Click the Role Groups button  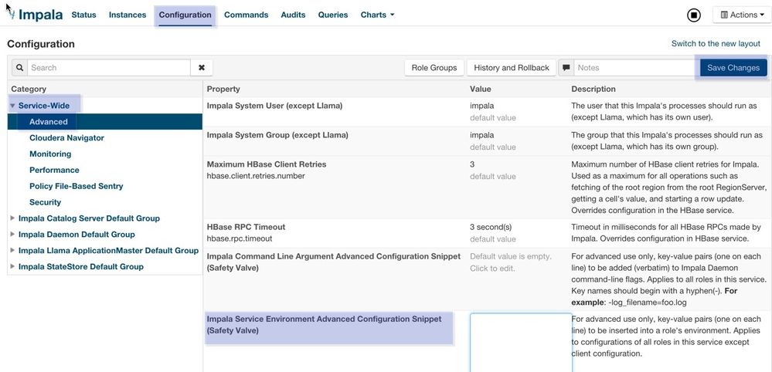click(434, 68)
